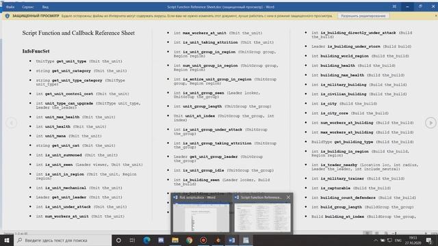
Task: Click the 'is_building_under_storm' entry
Action: tap(361, 46)
